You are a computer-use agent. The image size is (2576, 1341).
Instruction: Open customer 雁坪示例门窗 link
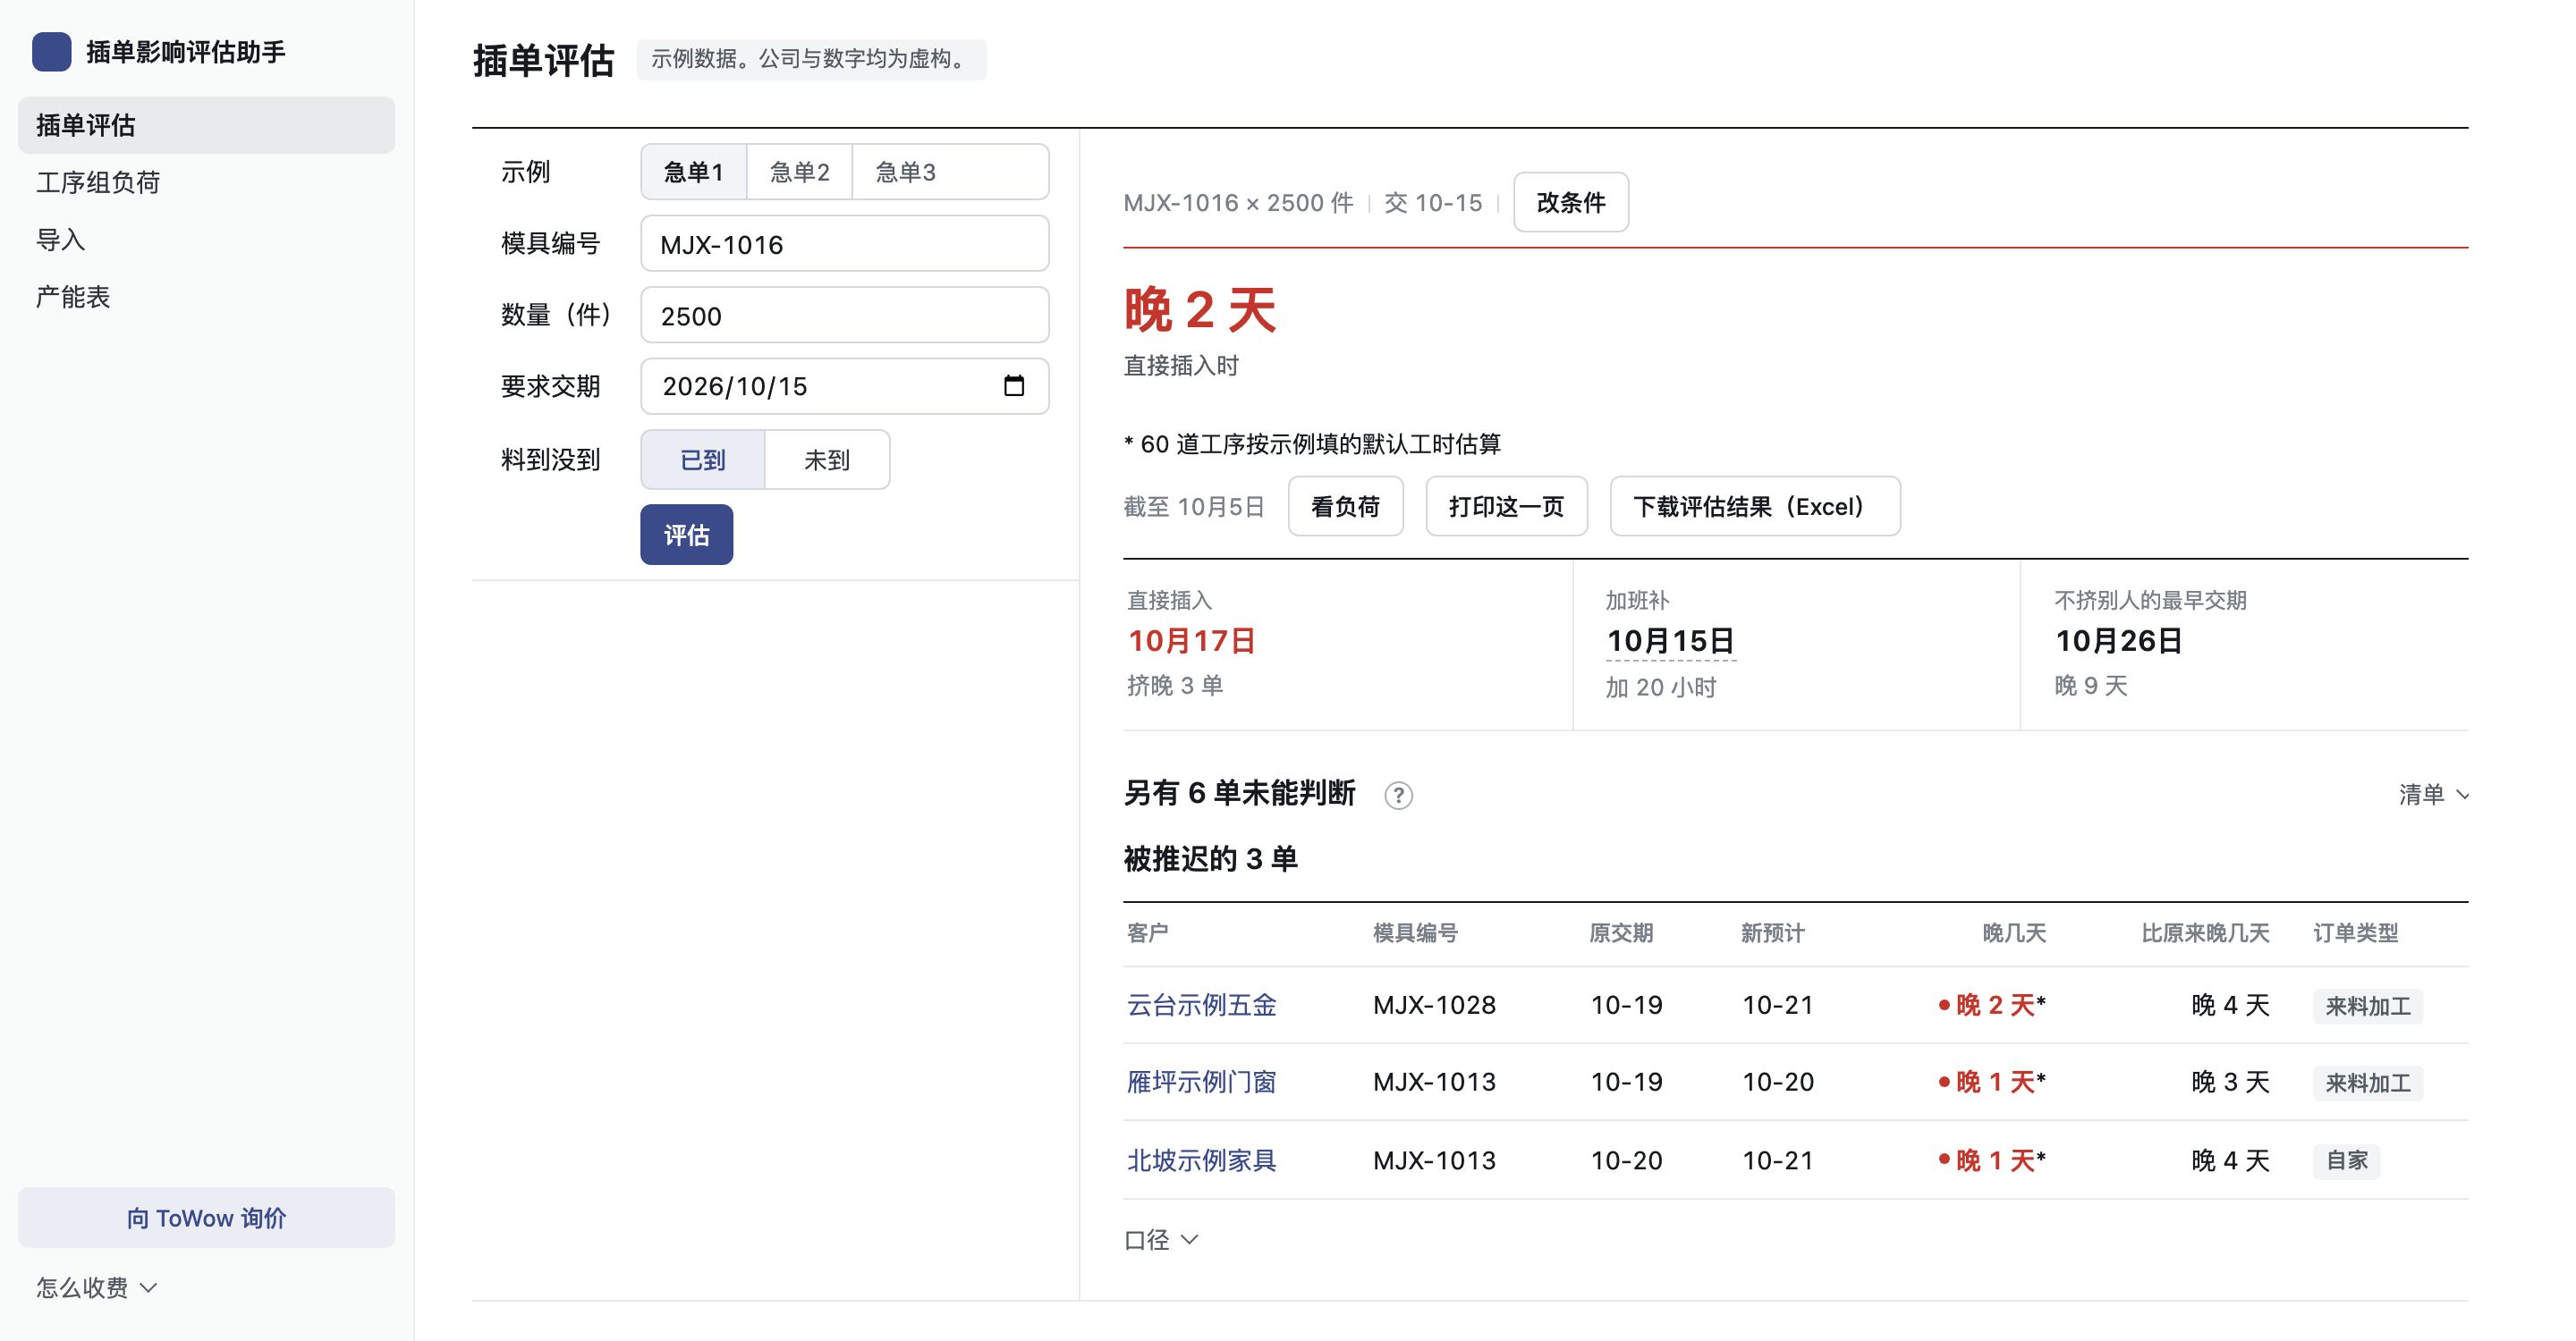[1202, 1083]
